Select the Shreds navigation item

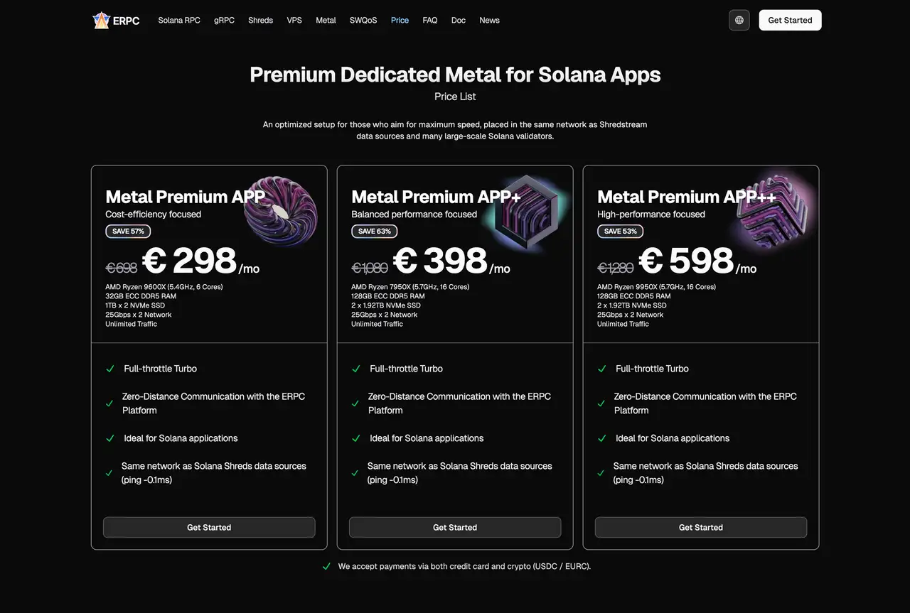tap(260, 20)
